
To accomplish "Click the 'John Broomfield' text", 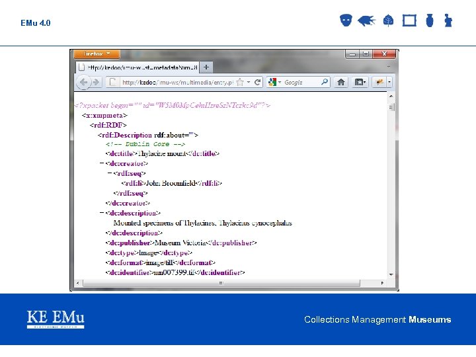I will [x=171, y=183].
